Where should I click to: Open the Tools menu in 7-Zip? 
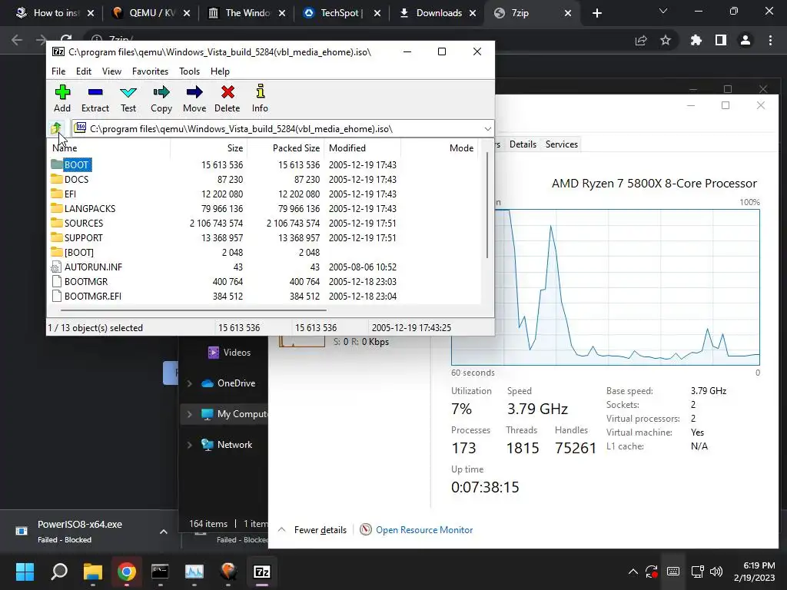[189, 71]
